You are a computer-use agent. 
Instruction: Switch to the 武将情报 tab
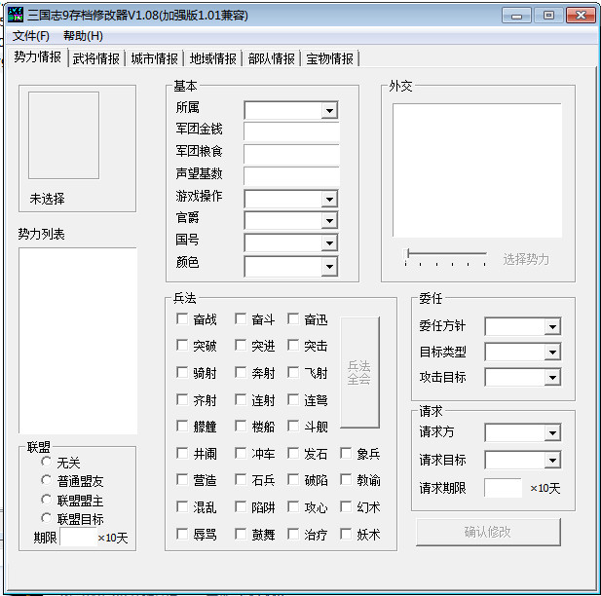[x=96, y=58]
